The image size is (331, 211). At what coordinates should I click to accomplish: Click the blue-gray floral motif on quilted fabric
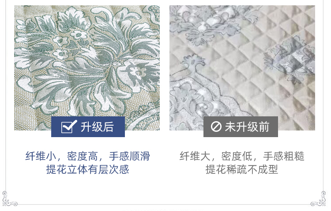pos(289,58)
